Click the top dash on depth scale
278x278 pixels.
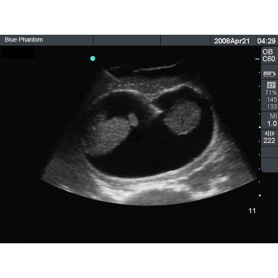point(257,58)
